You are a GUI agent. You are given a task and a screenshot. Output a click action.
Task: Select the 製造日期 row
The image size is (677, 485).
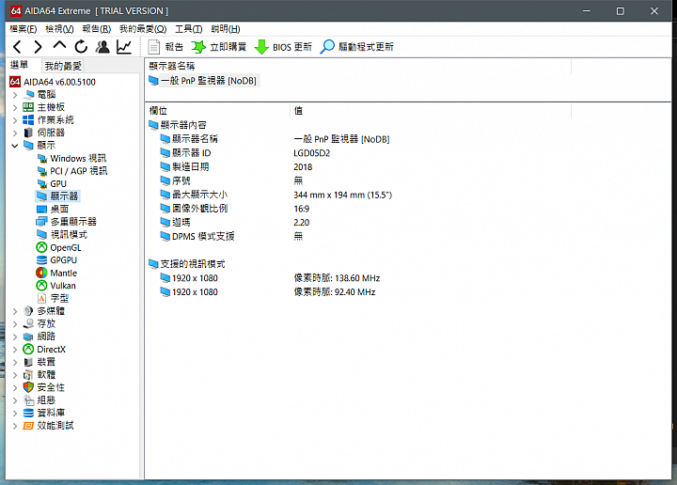click(x=185, y=167)
